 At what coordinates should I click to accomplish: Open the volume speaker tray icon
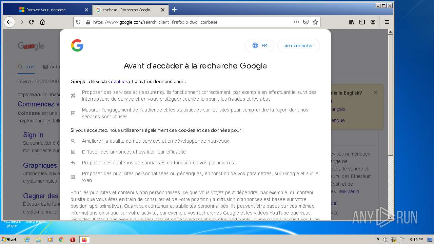[386, 240]
